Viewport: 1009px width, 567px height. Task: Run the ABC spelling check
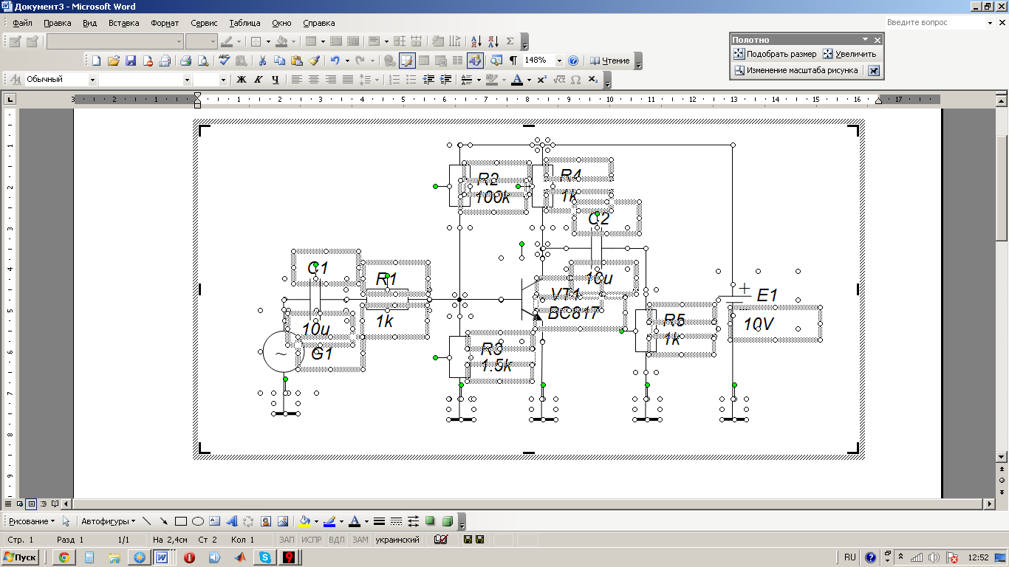(x=225, y=61)
